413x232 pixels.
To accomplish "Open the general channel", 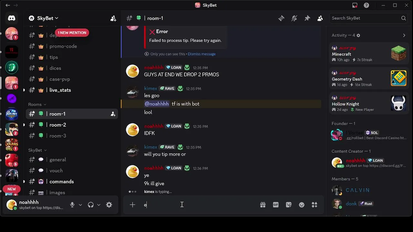I will click(72, 160).
